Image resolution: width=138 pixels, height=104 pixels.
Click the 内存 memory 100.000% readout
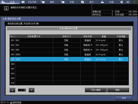point(126,12)
